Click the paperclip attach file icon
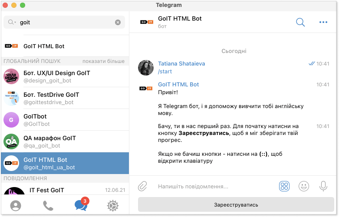Image resolution: width=339 pixels, height=217 pixels. coord(142,186)
